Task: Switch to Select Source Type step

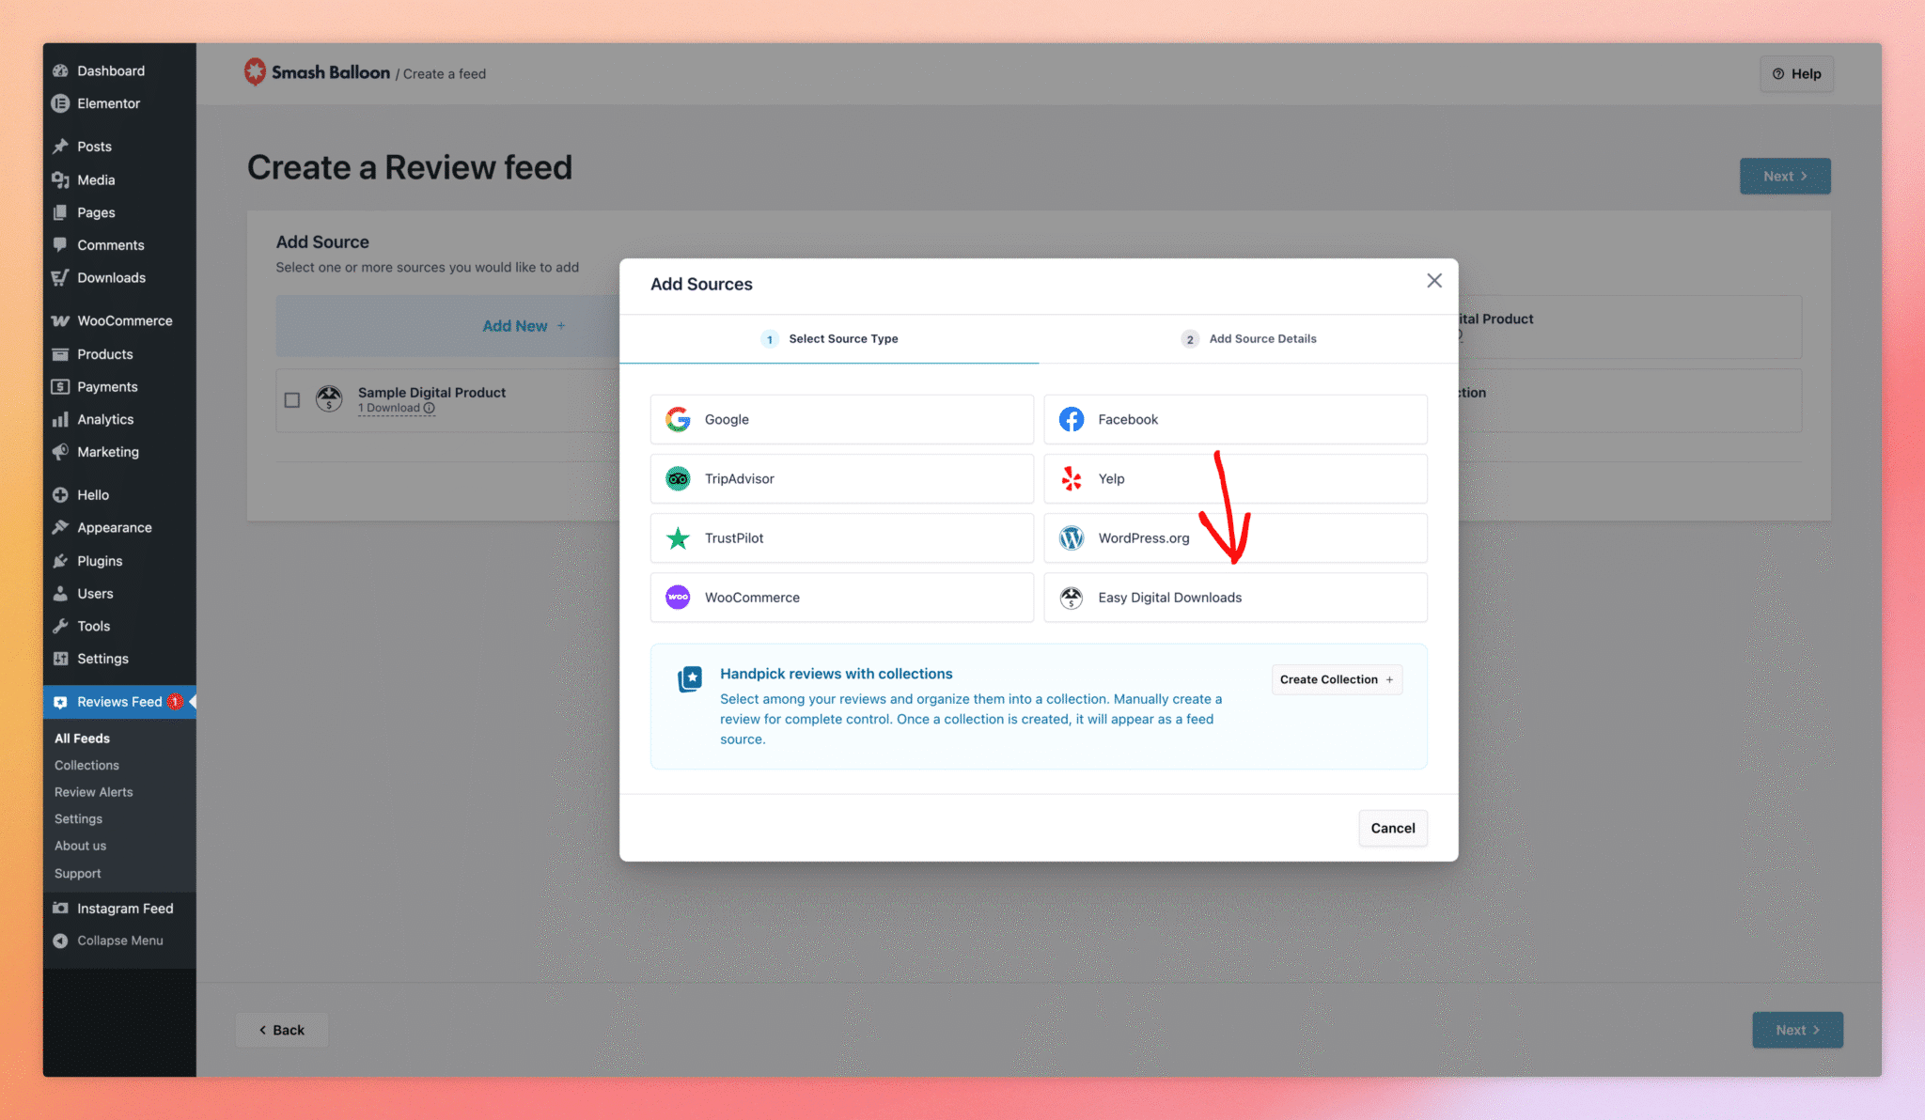Action: 829,338
